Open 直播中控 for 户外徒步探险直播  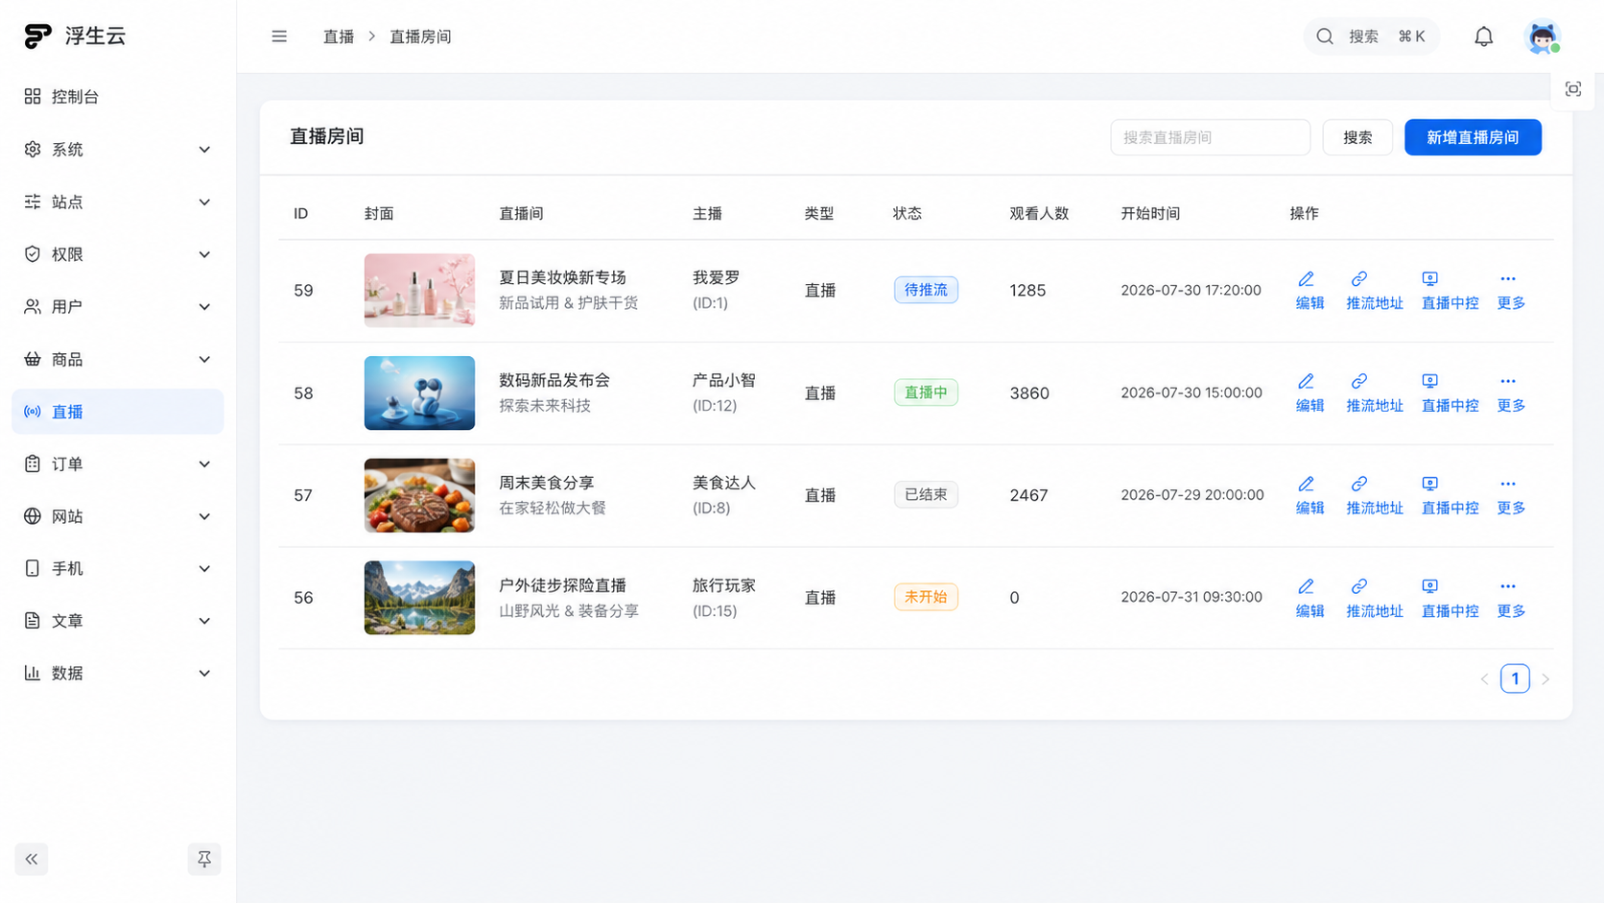click(1450, 599)
